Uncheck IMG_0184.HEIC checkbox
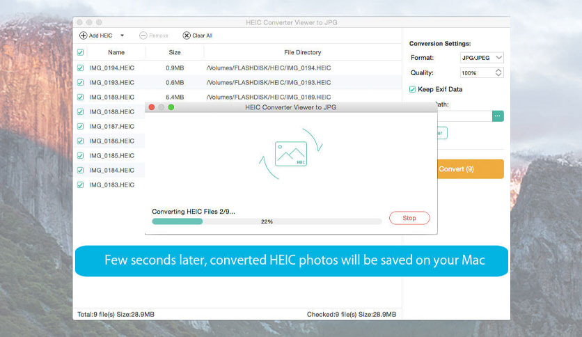The image size is (582, 337). [x=81, y=171]
